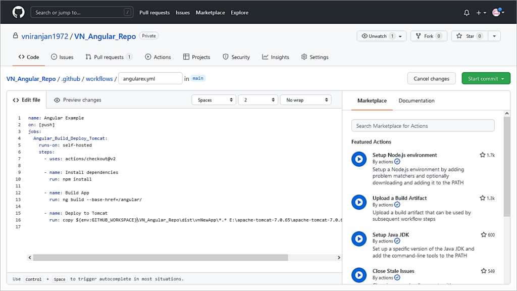Open the indentation mode Spaces dropdown

[x=214, y=100]
